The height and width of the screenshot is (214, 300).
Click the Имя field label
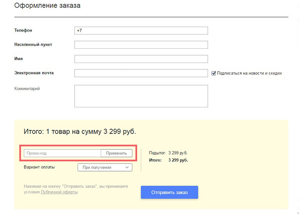pos(18,59)
